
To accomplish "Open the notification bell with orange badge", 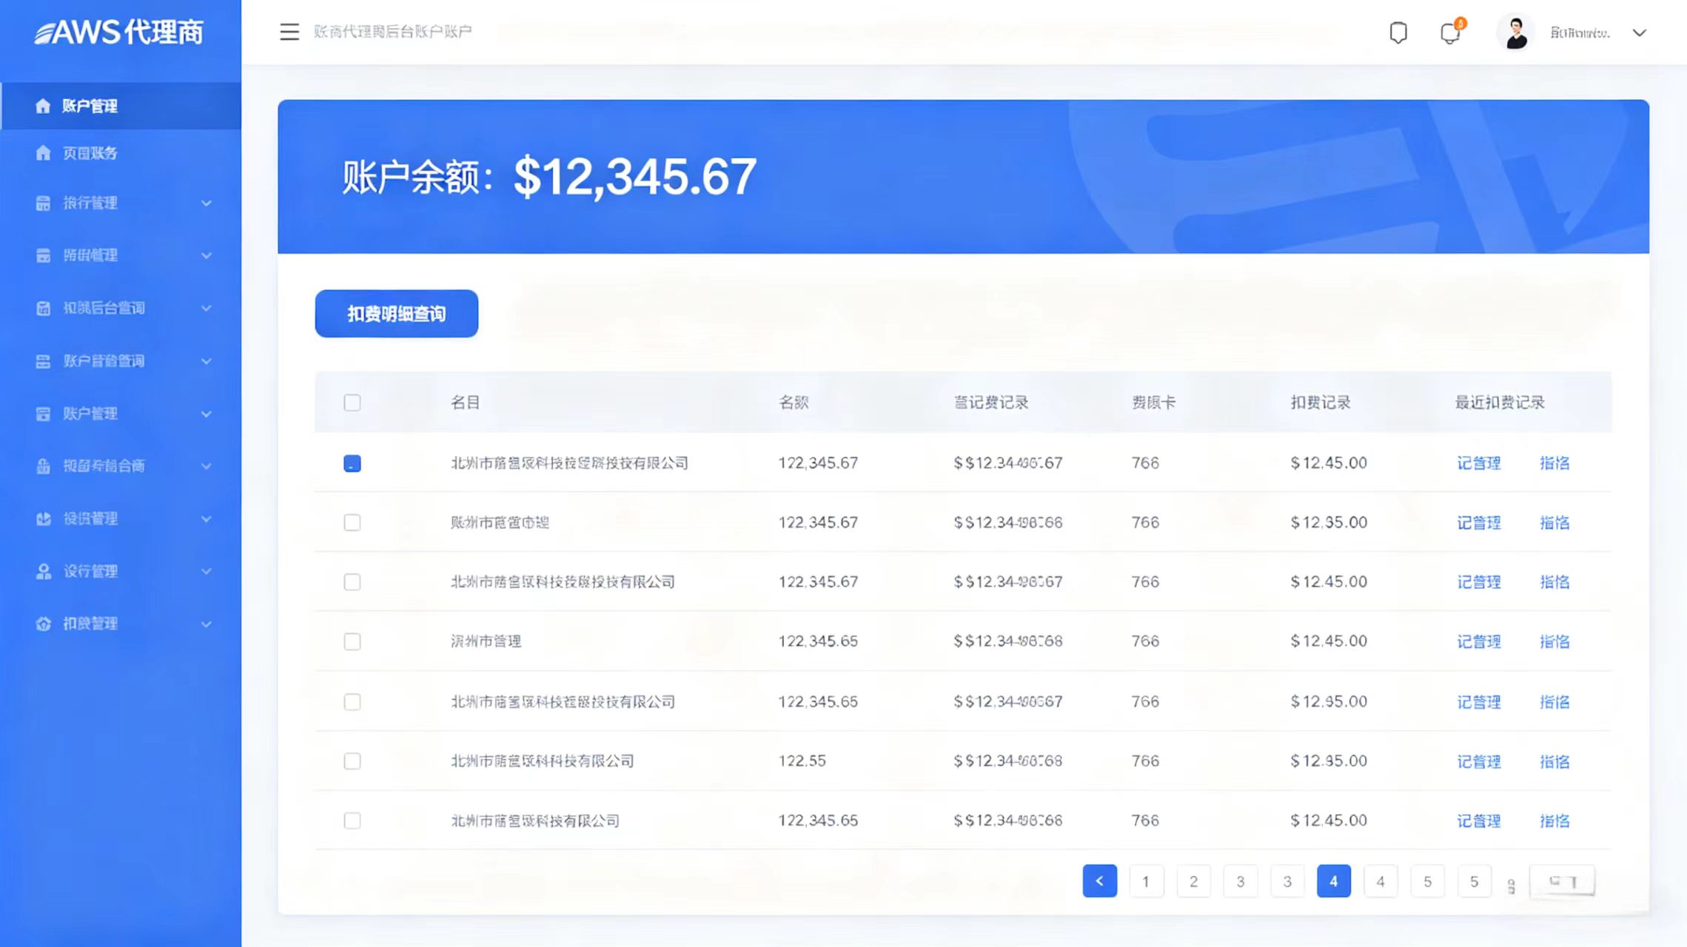I will (x=1451, y=33).
